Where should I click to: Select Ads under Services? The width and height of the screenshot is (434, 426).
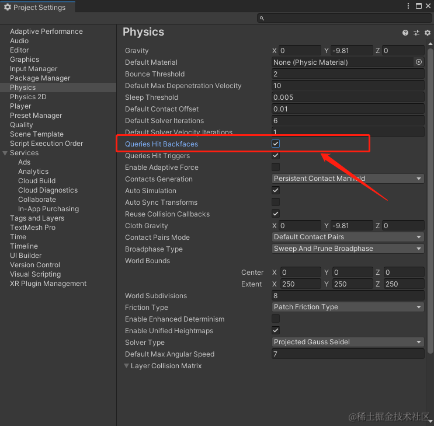pos(24,162)
